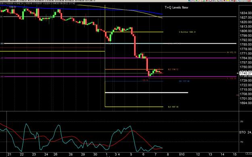Screen dimensions: 252x157
Task: Click the 1701.00 price axis label
Action: click(246, 98)
